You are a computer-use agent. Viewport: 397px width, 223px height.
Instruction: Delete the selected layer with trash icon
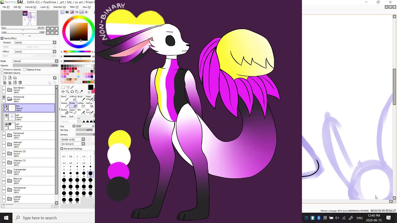pyautogui.click(x=20, y=82)
